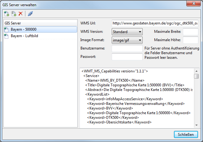
Task: Click the connect to server plug icon
Action: (30, 14)
